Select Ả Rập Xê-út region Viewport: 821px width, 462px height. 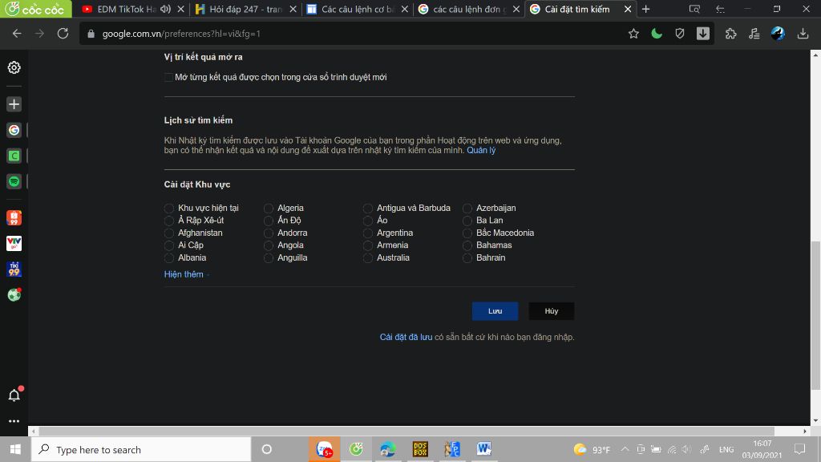pyautogui.click(x=168, y=221)
